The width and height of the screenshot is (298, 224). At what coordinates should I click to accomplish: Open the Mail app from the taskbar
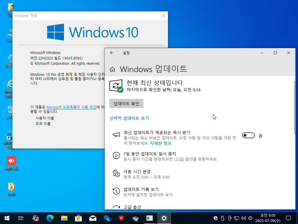[x=93, y=218]
